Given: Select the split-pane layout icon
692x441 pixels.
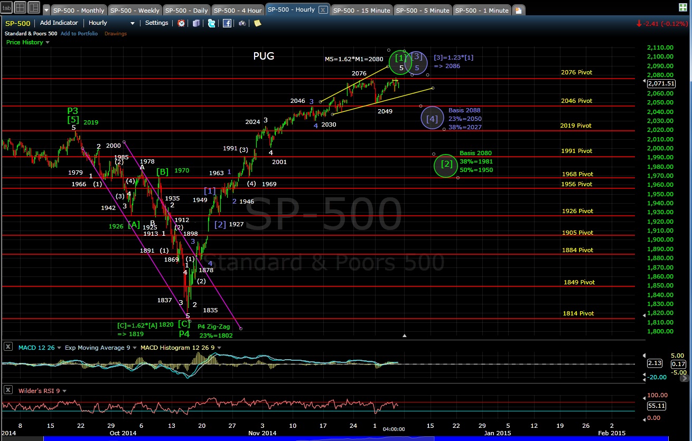Looking at the screenshot, I should tap(33, 7).
